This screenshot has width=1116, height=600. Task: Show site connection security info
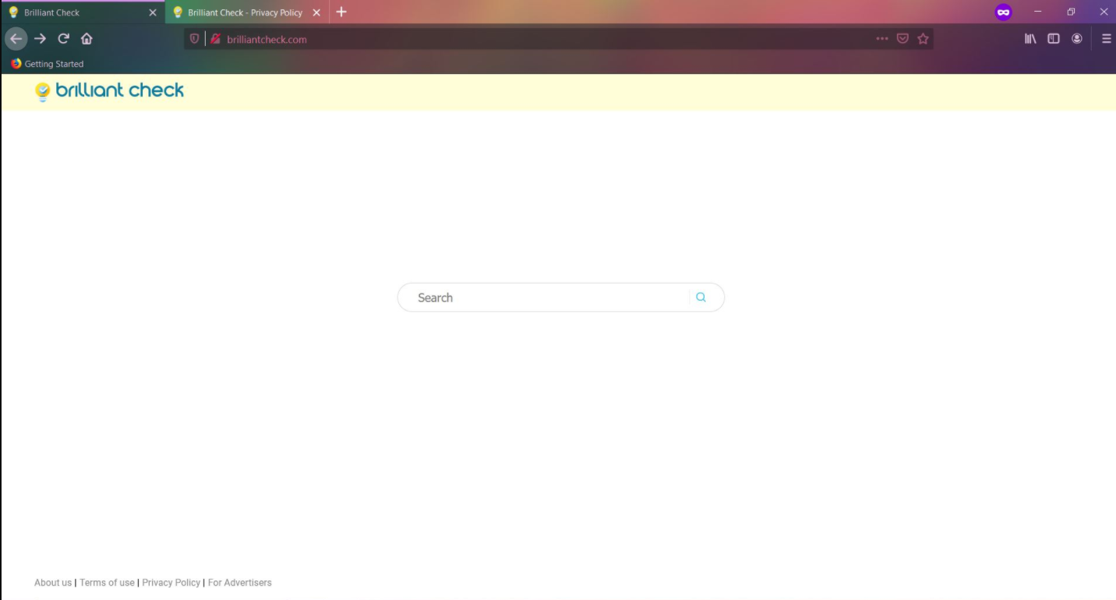pyautogui.click(x=216, y=39)
